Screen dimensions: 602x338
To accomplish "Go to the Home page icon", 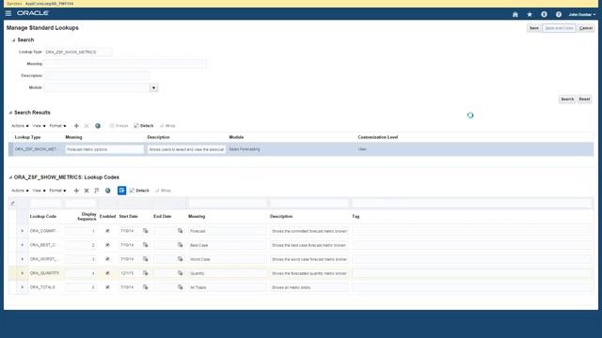I will pos(515,15).
